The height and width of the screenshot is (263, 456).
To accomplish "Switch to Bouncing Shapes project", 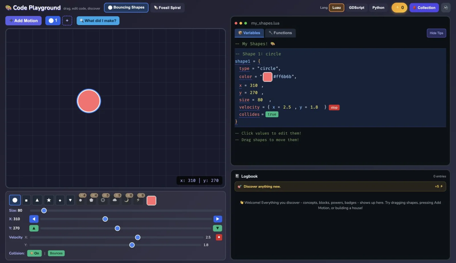I will coord(126,8).
